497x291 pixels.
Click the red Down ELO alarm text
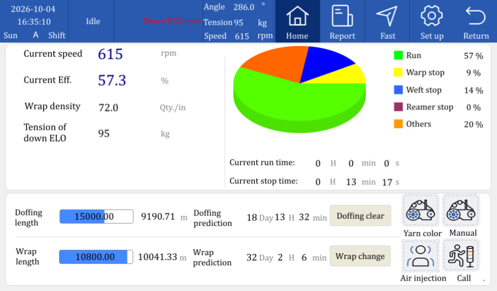click(x=173, y=21)
